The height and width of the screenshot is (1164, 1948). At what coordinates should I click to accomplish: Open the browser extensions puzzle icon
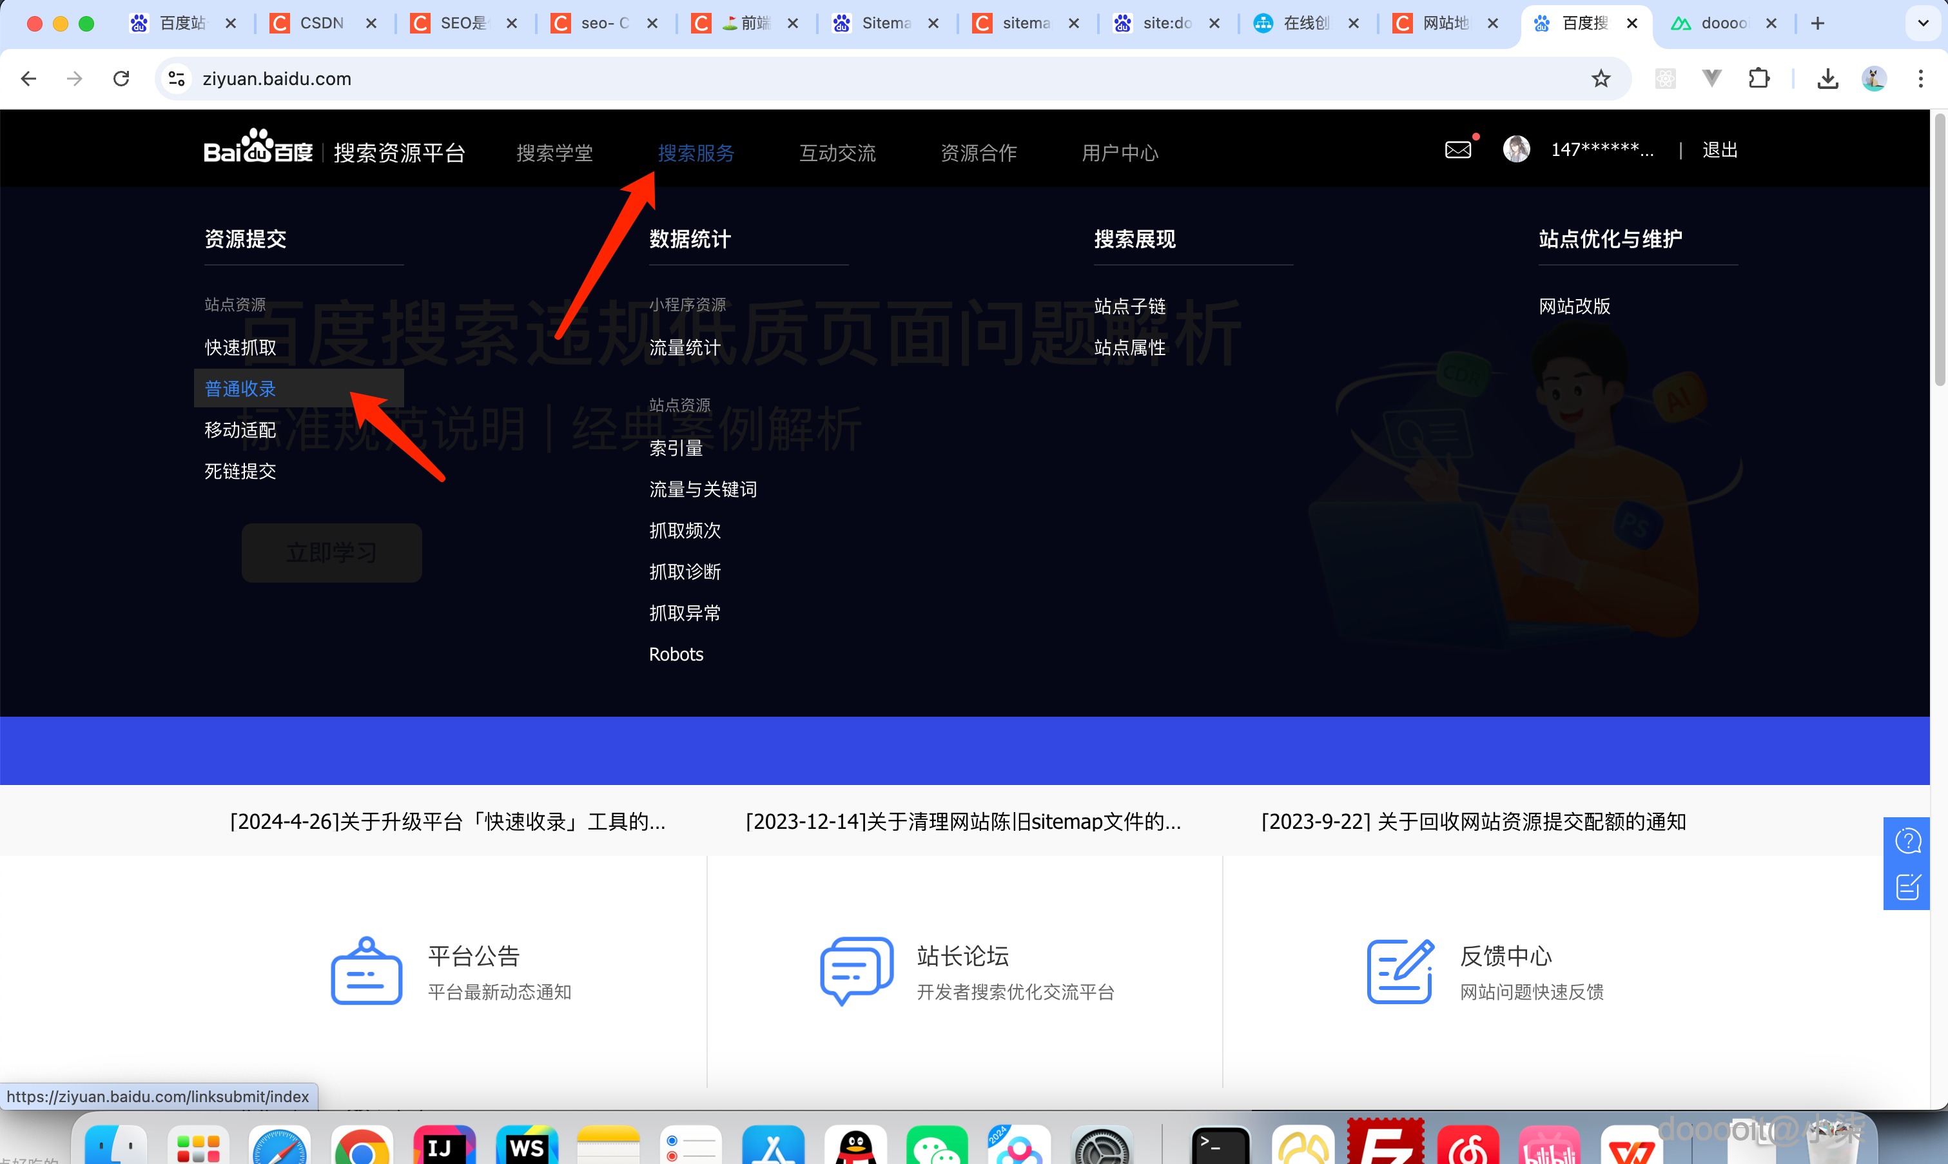(x=1759, y=79)
